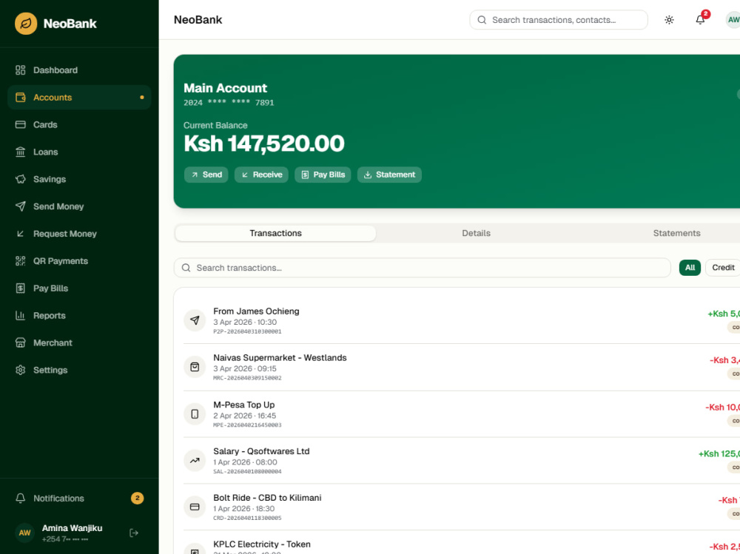This screenshot has height=554, width=740.
Task: Open the KPLC Electricity - Token transaction
Action: (462, 543)
